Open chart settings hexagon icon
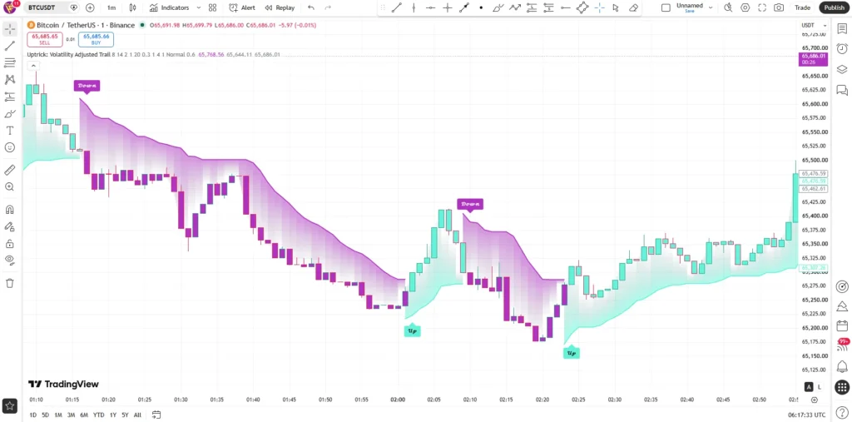 745,7
